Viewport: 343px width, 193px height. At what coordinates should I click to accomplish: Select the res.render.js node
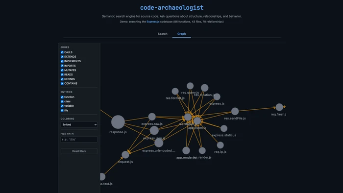coord(202,150)
